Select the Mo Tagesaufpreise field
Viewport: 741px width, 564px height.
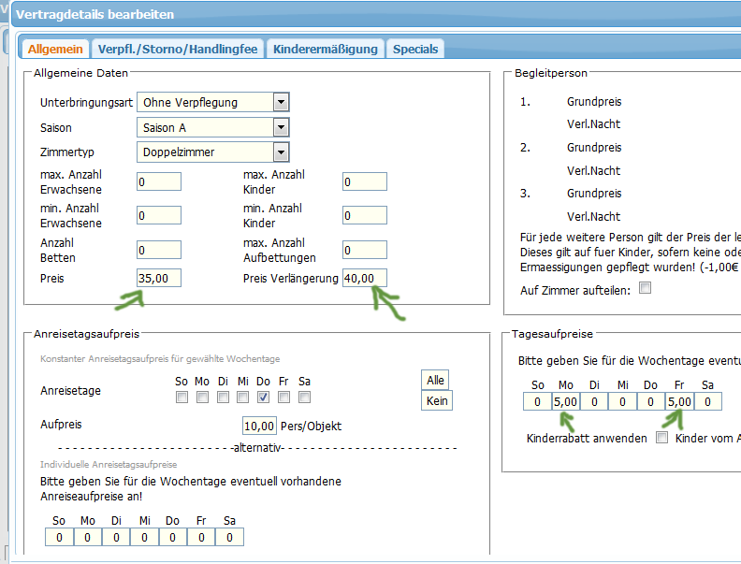[x=565, y=402]
